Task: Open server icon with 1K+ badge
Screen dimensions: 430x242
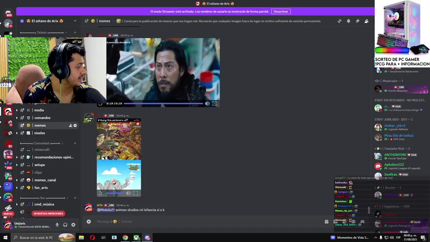Action: [8, 154]
